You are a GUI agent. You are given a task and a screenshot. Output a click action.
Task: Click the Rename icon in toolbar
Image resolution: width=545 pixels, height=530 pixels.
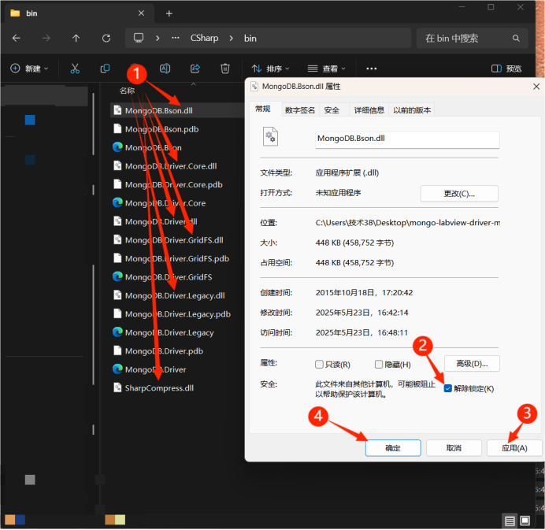tap(165, 69)
